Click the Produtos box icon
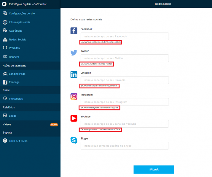The width and height of the screenshot is (212, 177). coord(5,48)
